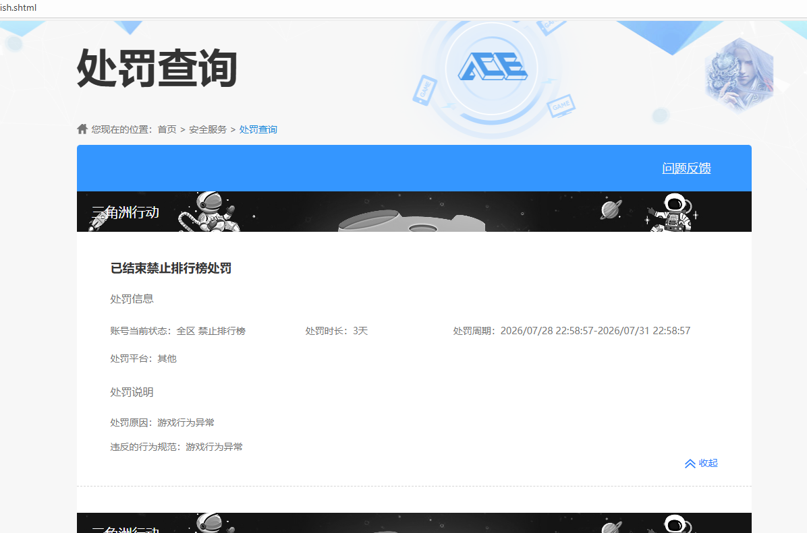
Task: Click the 处罚平台：其他 text
Action: 143,358
